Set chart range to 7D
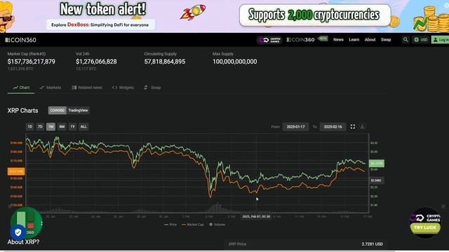 click(x=40, y=127)
